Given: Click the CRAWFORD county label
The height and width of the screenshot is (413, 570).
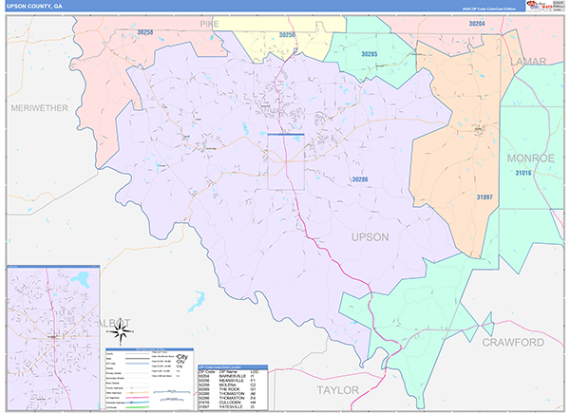Looking at the screenshot, I should [513, 342].
